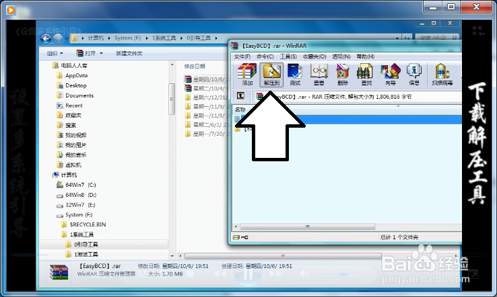The height and width of the screenshot is (297, 497).
Task: Click 0引导工具 in the address breadcrumb
Action: pos(199,38)
